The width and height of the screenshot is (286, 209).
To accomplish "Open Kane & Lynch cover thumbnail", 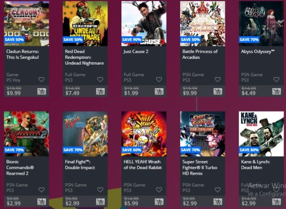I will click(261, 134).
